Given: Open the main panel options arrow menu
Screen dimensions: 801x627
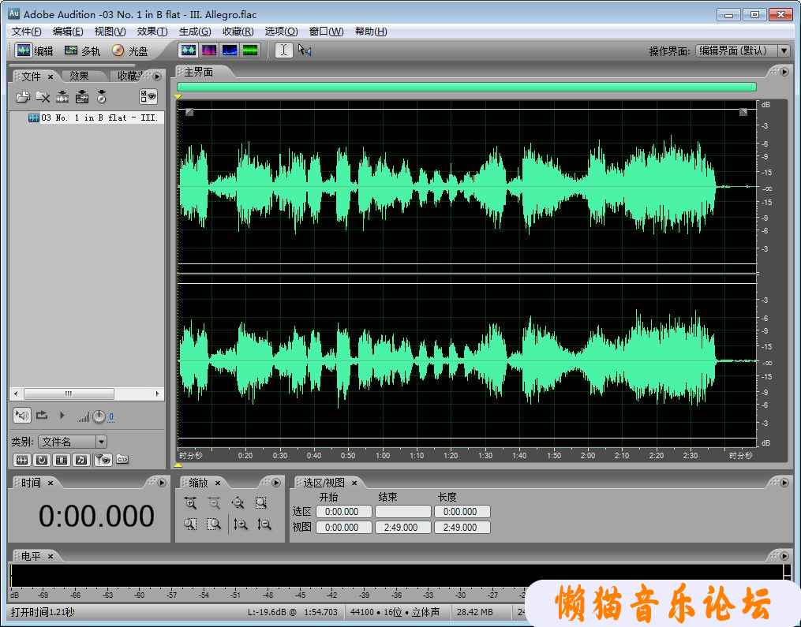Looking at the screenshot, I should [x=784, y=72].
